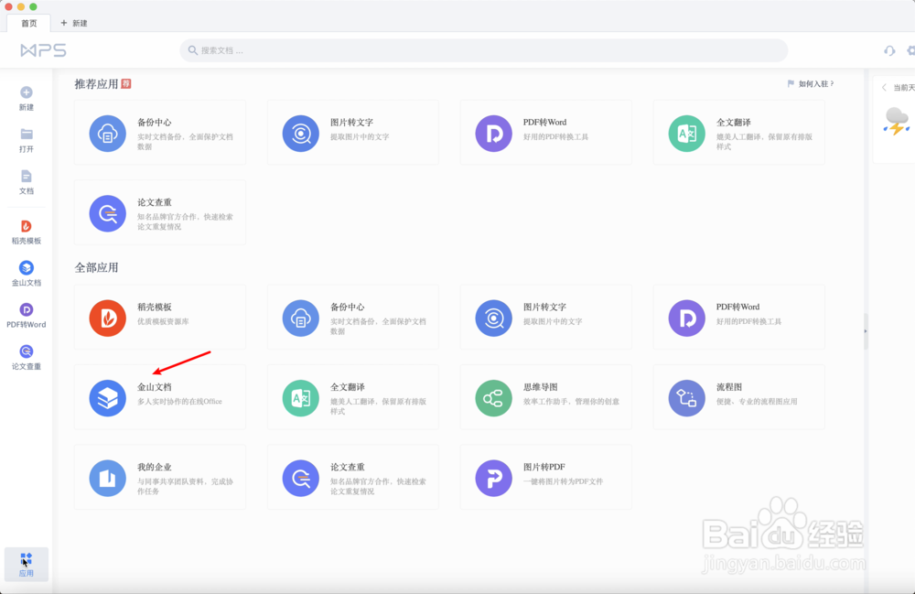Open 图片转文字 icon under 全部应用

coord(494,318)
